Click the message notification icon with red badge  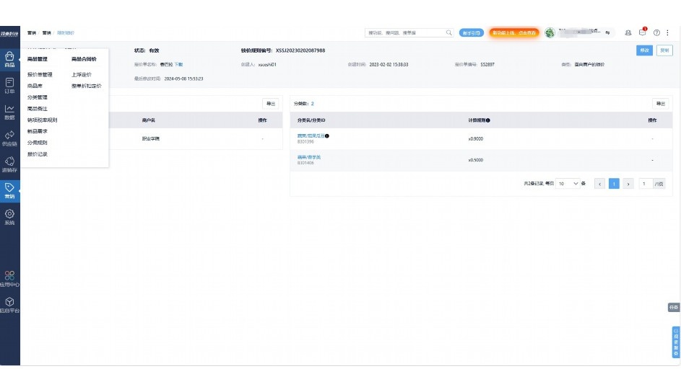pyautogui.click(x=643, y=32)
